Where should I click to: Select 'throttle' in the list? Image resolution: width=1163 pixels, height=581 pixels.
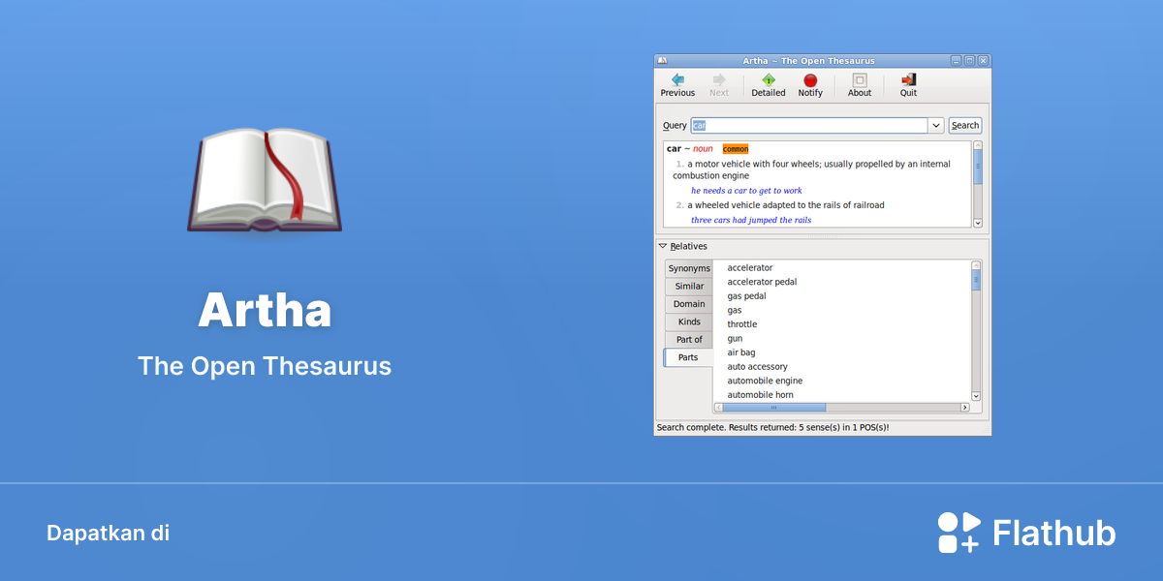pyautogui.click(x=742, y=324)
